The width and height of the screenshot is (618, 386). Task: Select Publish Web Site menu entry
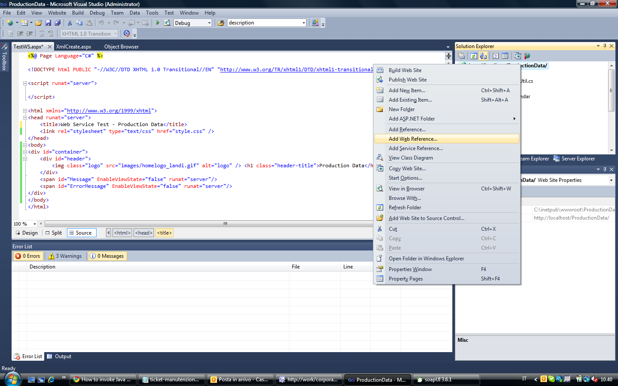[447, 80]
